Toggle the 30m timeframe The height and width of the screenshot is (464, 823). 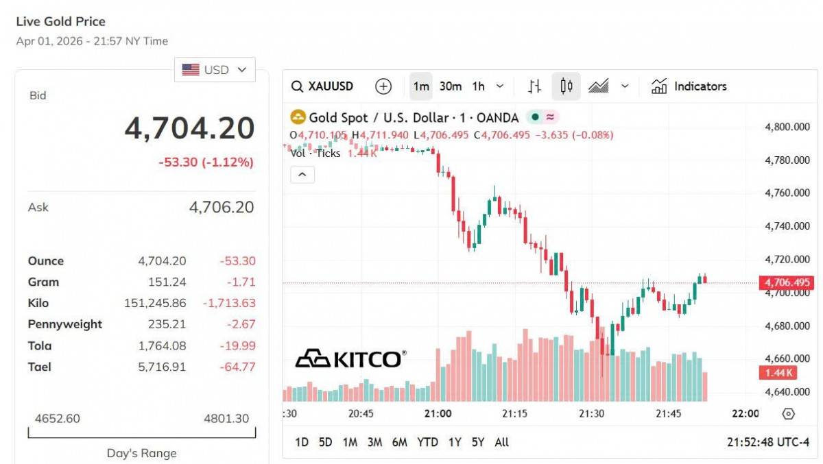click(451, 86)
